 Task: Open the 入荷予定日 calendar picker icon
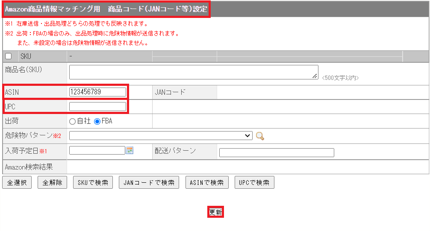[x=130, y=150]
